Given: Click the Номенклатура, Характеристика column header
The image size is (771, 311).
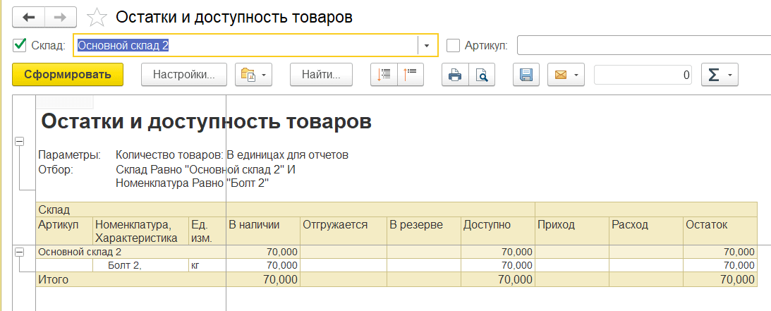Looking at the screenshot, I should coord(140,231).
